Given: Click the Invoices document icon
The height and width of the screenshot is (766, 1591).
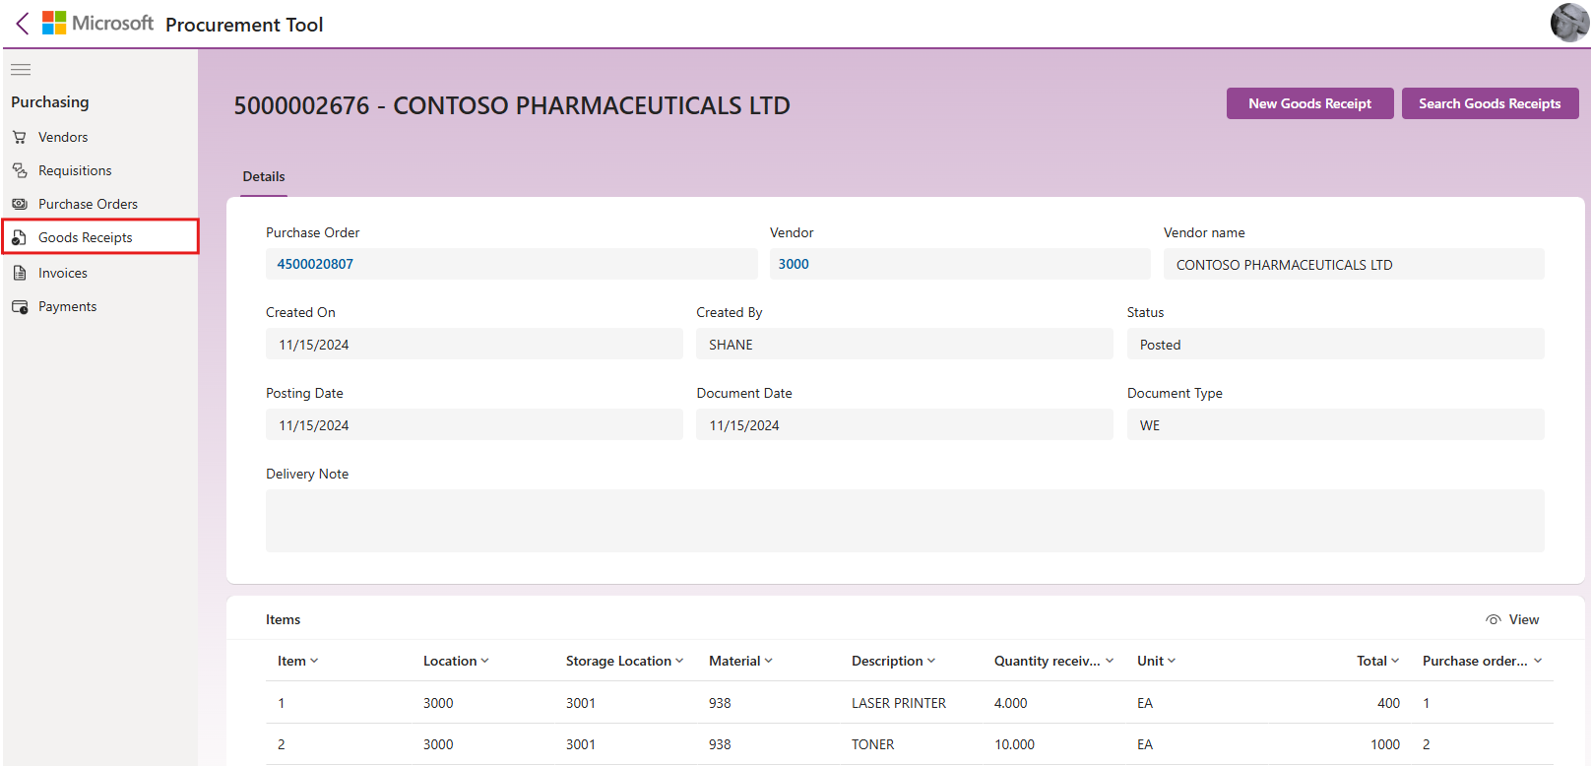Looking at the screenshot, I should [20, 273].
